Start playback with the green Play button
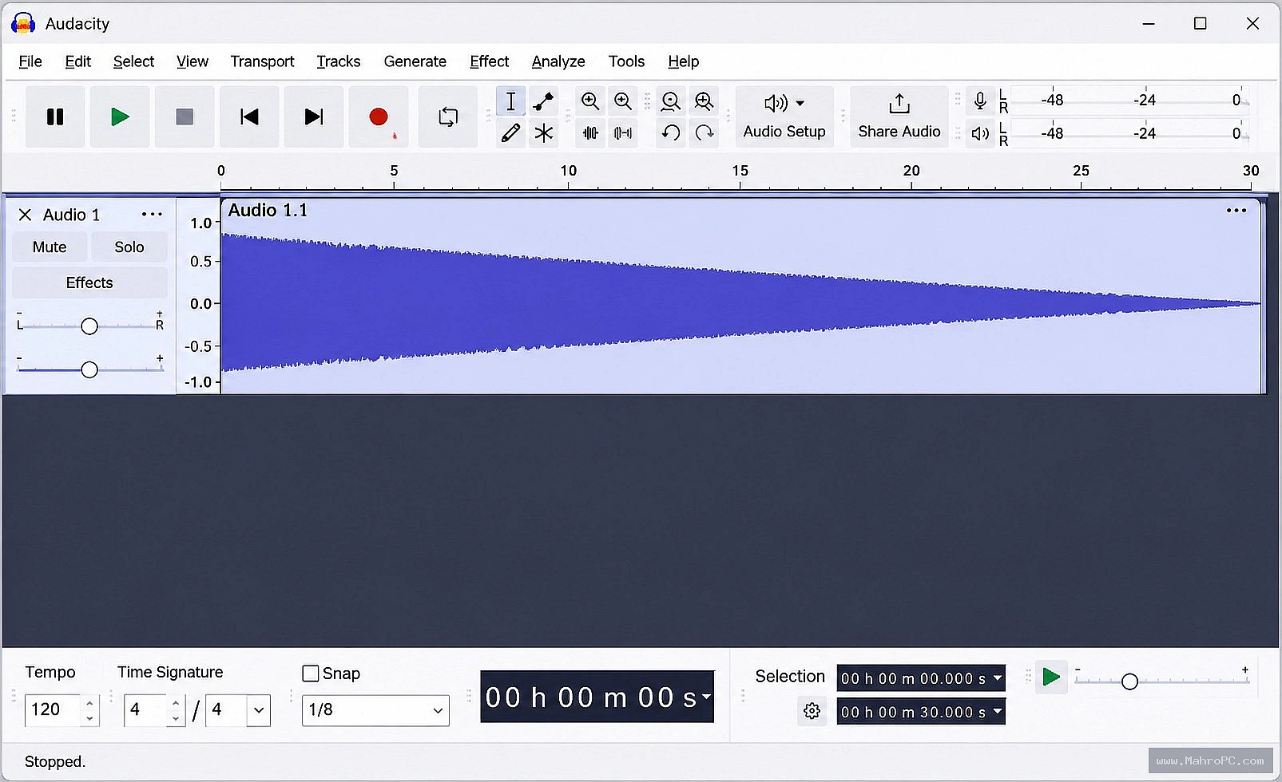The height and width of the screenshot is (782, 1282). [x=120, y=117]
